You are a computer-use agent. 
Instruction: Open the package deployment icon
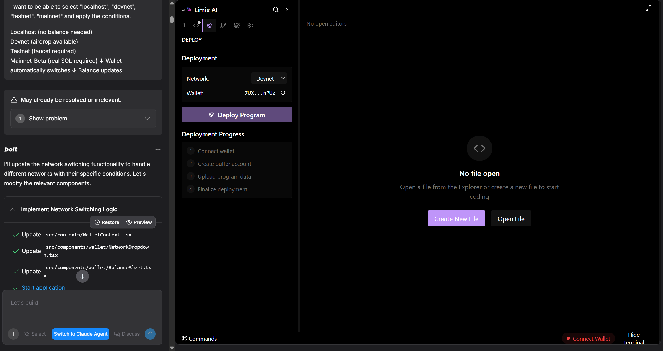click(x=237, y=26)
